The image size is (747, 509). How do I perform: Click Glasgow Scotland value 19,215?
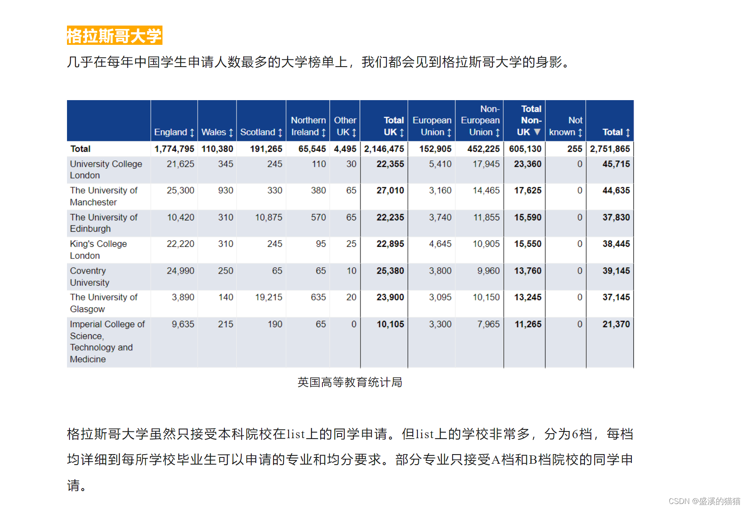pyautogui.click(x=269, y=297)
